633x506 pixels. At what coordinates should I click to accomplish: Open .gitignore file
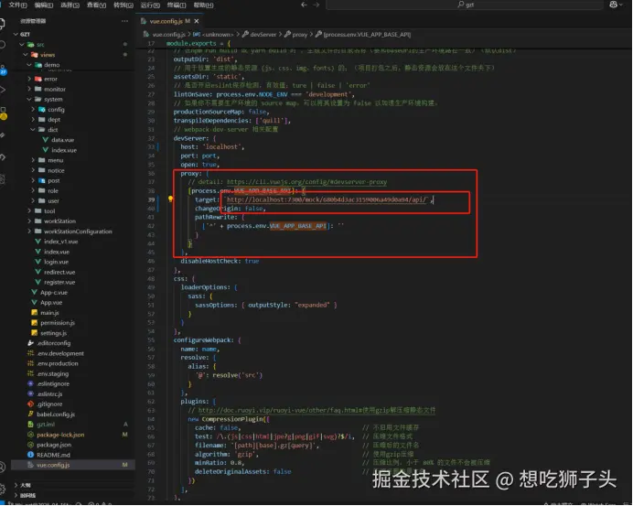tap(49, 404)
